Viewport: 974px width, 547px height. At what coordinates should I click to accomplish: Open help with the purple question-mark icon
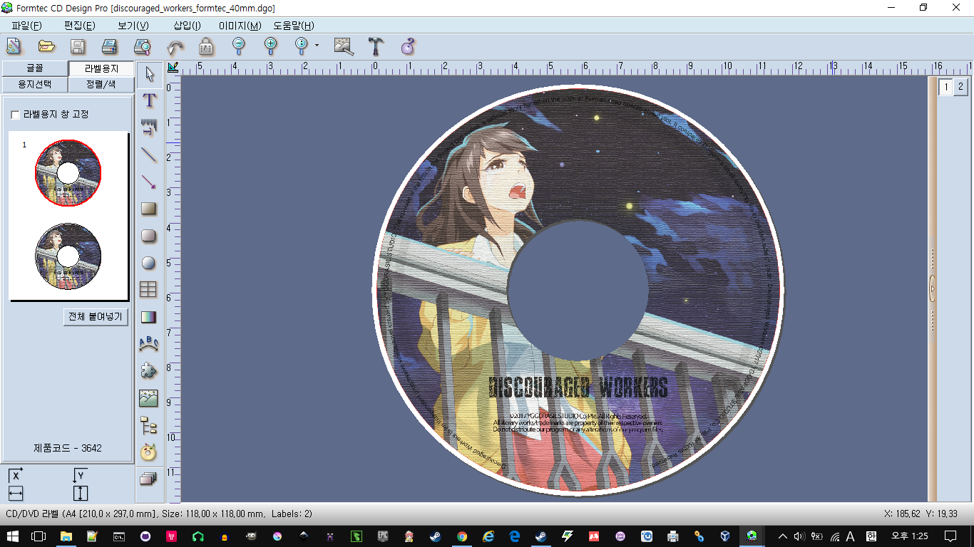coord(407,47)
